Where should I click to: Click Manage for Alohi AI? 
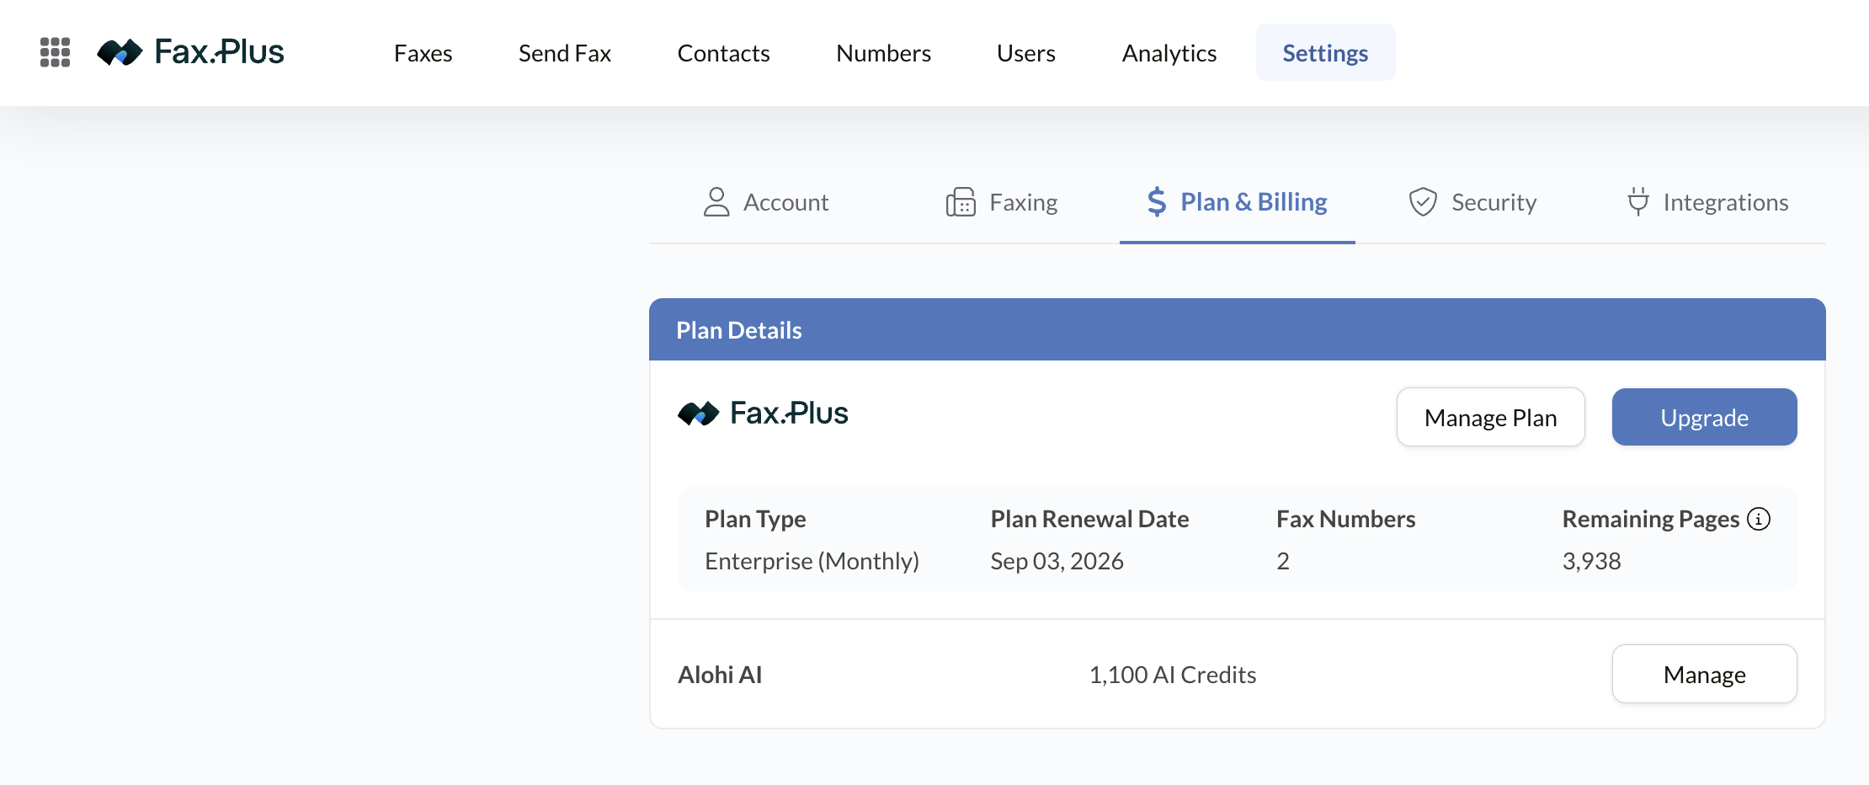(x=1705, y=674)
